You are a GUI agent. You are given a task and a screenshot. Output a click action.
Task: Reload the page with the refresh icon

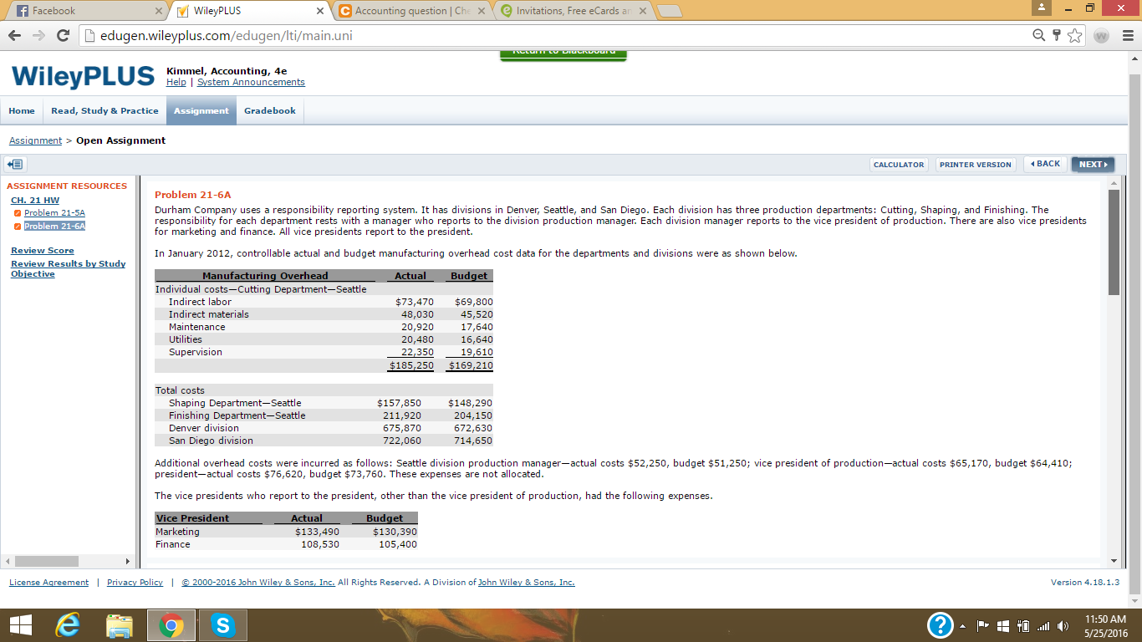coord(63,36)
